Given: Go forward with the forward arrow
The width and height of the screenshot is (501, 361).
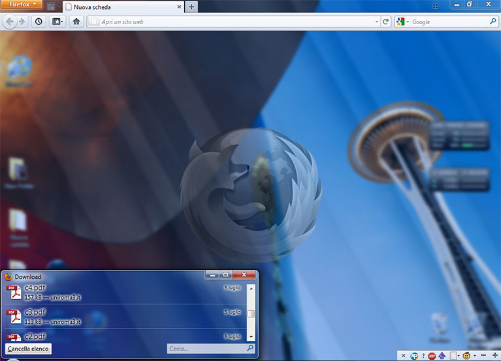Looking at the screenshot, I should (22, 22).
